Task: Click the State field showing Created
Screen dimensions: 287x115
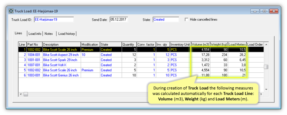Action: [166, 20]
